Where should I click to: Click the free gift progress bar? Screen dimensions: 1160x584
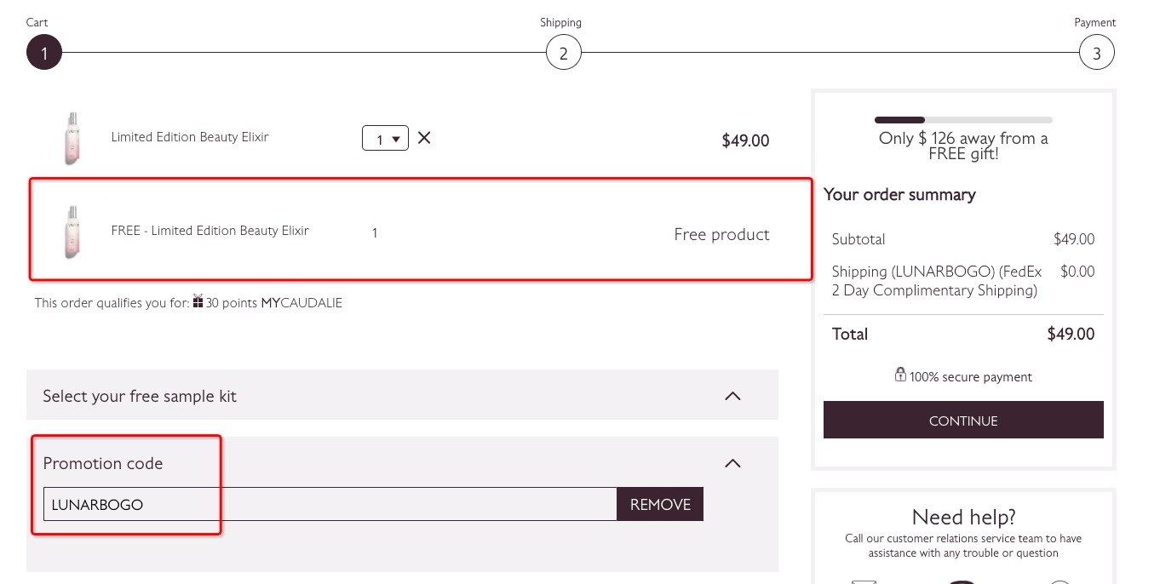[963, 120]
